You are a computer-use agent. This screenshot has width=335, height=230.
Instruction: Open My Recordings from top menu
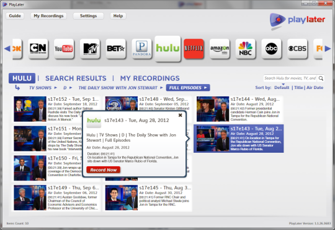(48, 15)
